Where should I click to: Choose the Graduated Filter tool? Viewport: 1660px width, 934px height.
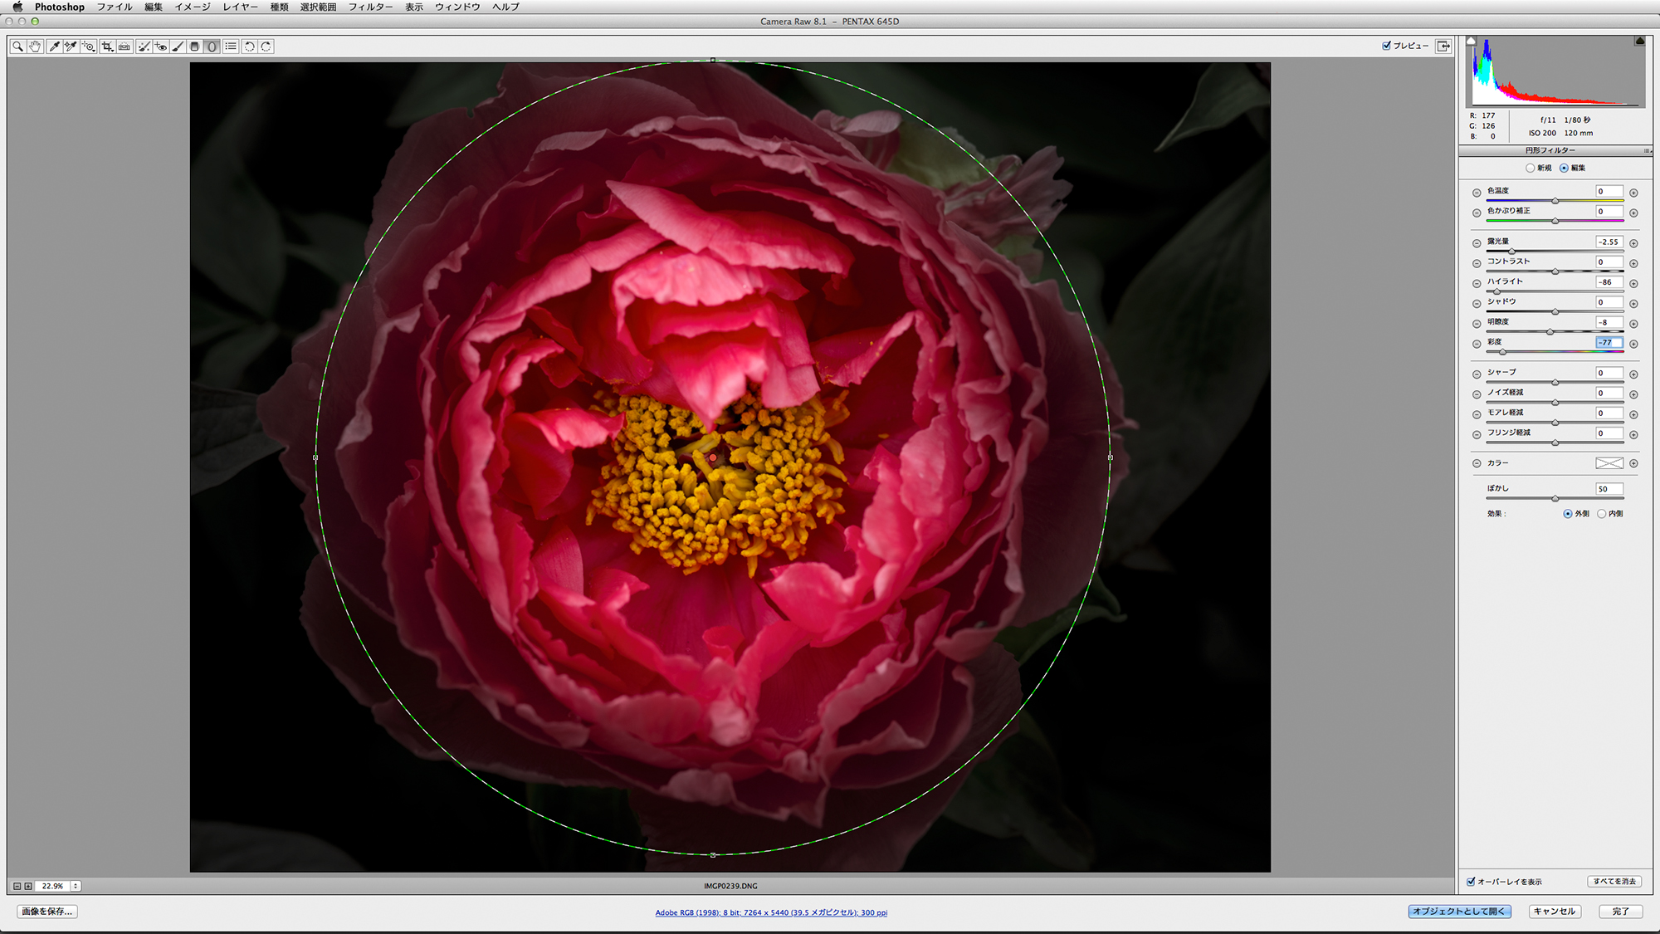[x=194, y=46]
